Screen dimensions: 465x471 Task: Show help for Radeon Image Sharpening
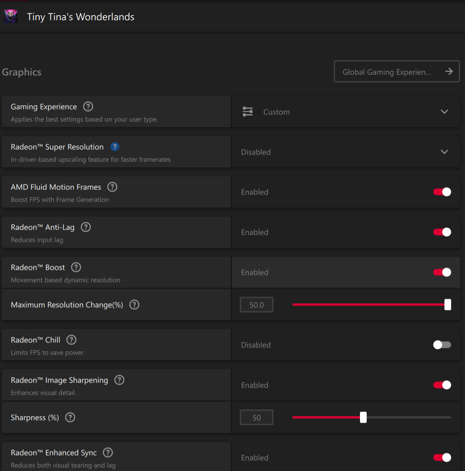[x=119, y=380]
